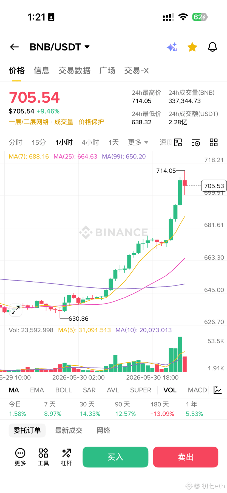This screenshot has height=493, width=227.
Task: Open price alert bell icon
Action: tap(212, 47)
